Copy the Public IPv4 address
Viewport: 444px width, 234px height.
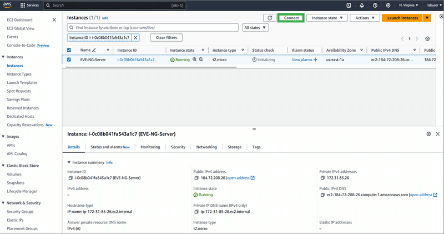(x=196, y=178)
